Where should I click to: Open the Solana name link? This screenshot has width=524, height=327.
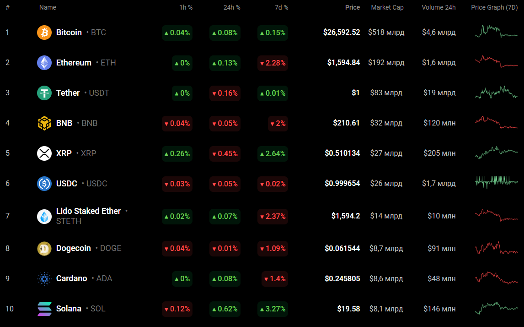(x=69, y=309)
